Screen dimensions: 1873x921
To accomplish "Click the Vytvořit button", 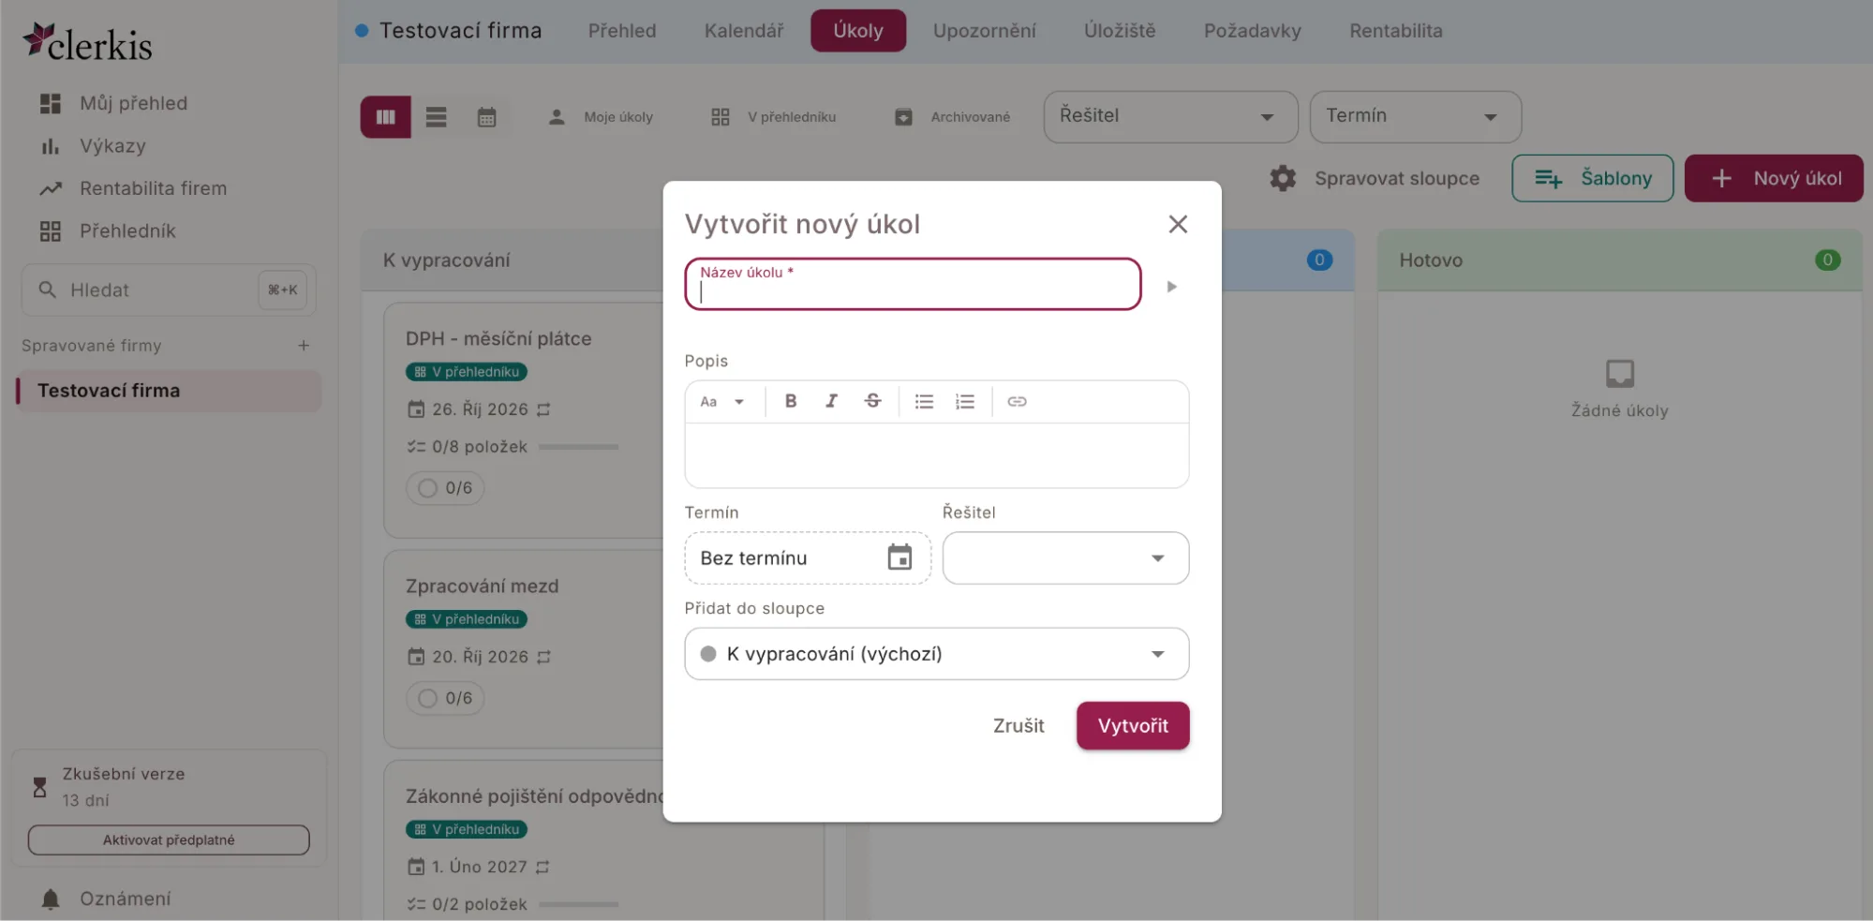I will click(x=1133, y=725).
